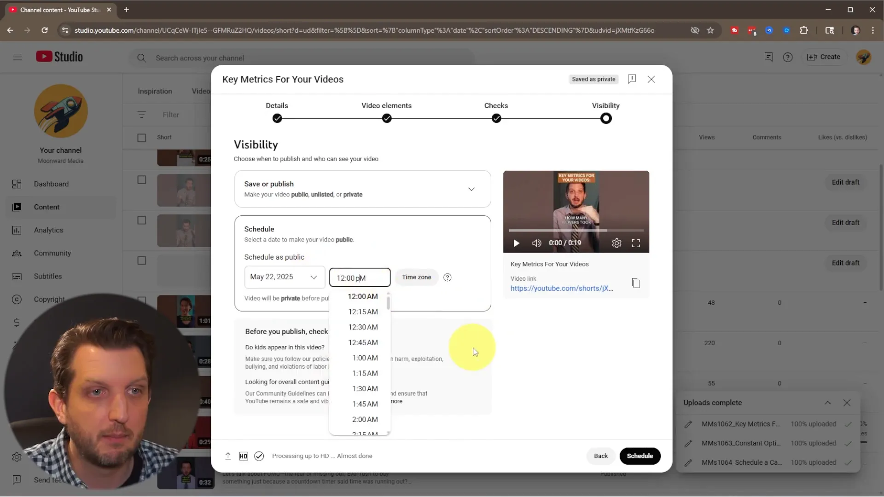Click the time input field showing 12:00
The image size is (884, 497).
click(x=360, y=277)
